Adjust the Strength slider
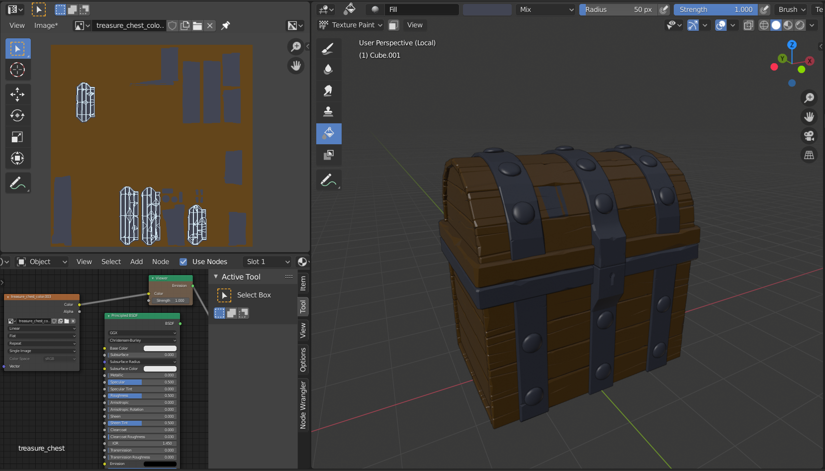The height and width of the screenshot is (471, 825). click(715, 9)
